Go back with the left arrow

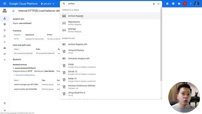14,11
